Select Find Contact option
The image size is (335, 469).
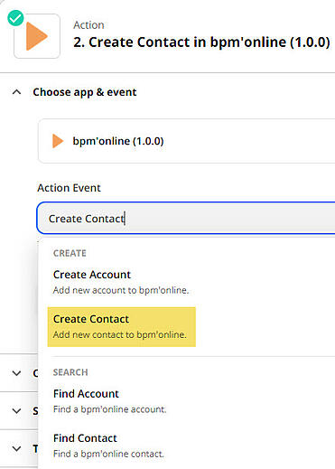coord(108,446)
